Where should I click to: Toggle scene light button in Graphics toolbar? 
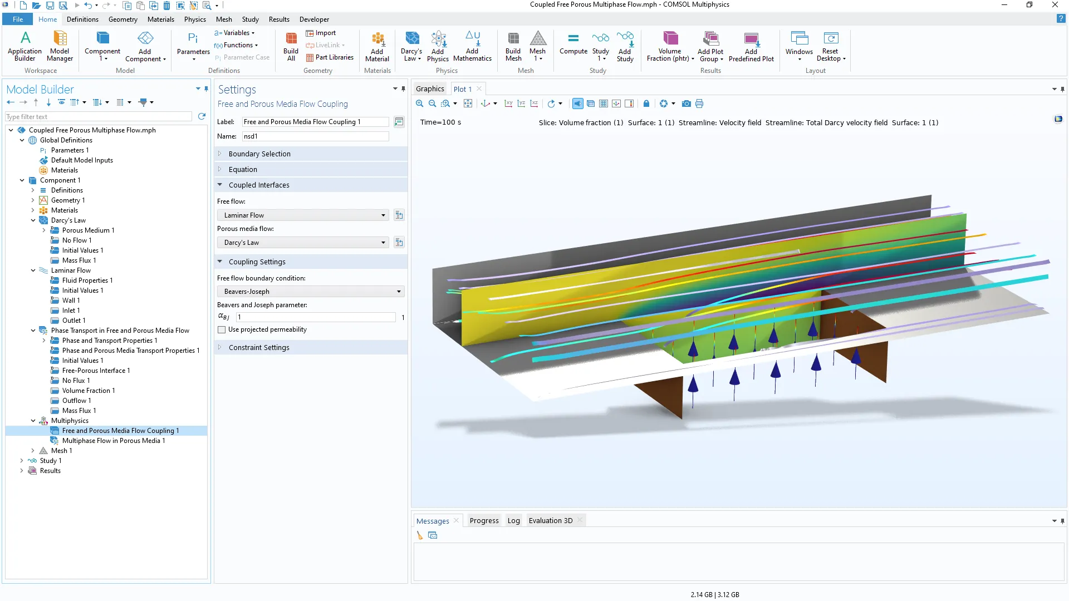pyautogui.click(x=578, y=104)
